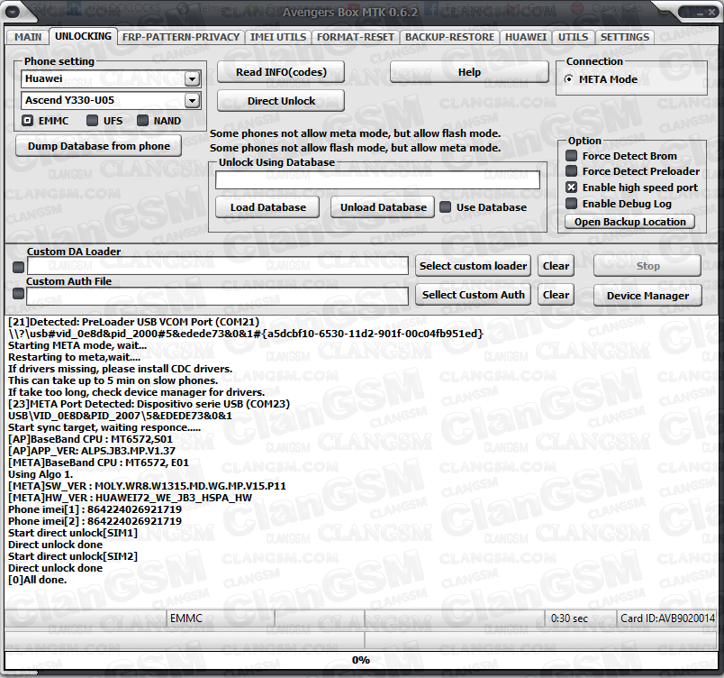Click Sellect Custom Auth button
Image resolution: width=724 pixels, height=678 pixels.
coord(474,295)
